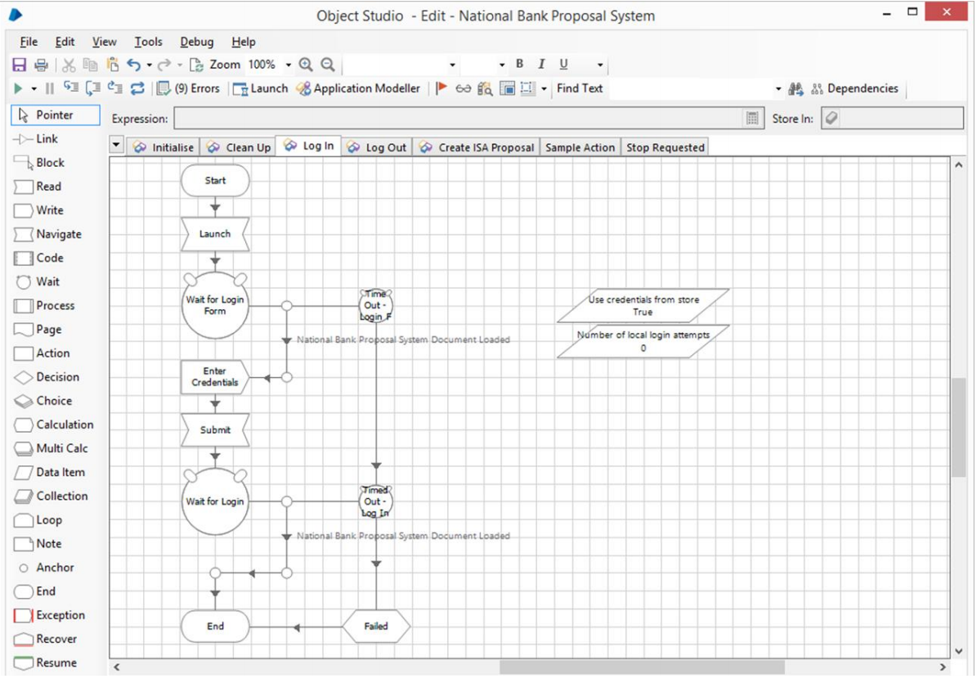This screenshot has height=683, width=977.
Task: Switch to the Initialise tab
Action: pyautogui.click(x=164, y=148)
